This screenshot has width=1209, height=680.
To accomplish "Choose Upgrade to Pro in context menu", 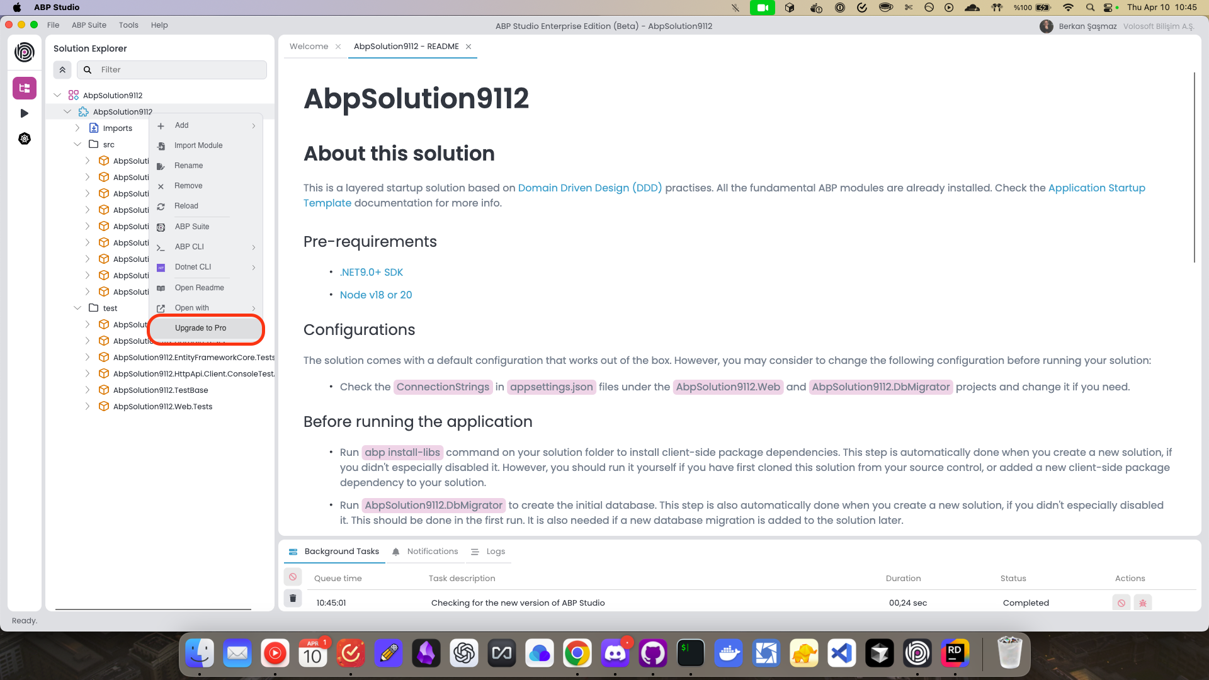I will click(x=200, y=328).
